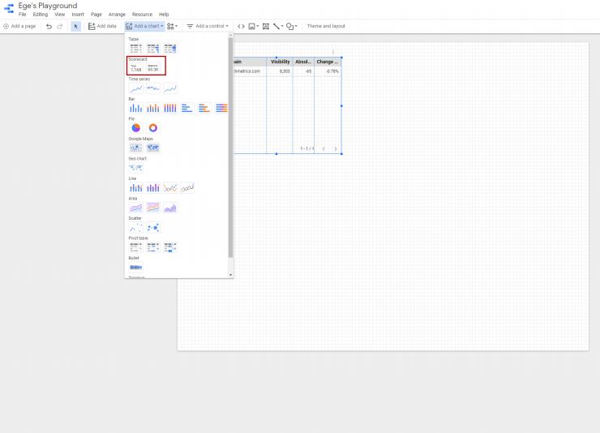Open Theme and layout panel
The width and height of the screenshot is (600, 433).
point(326,27)
